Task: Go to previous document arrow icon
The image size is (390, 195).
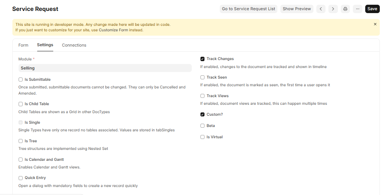Action: click(321, 9)
